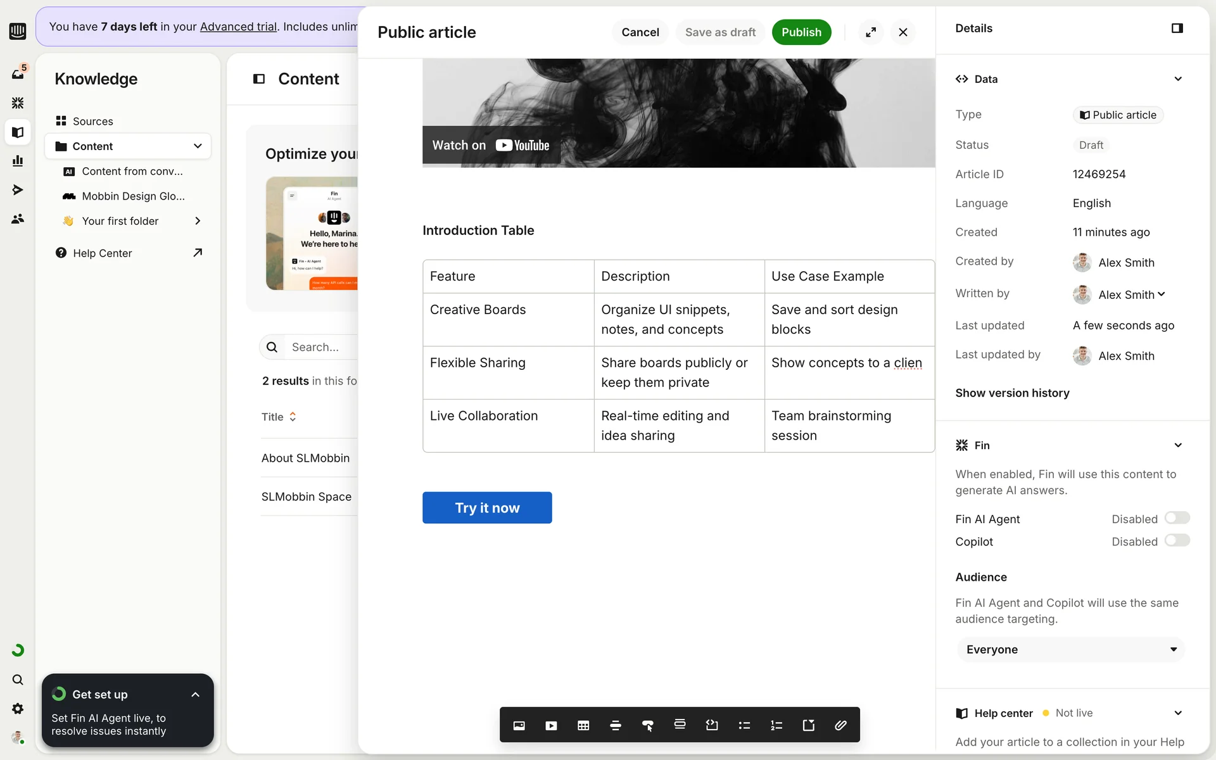Screen dimensions: 1216x760
Task: Enable the Copilot toggle
Action: click(1177, 540)
